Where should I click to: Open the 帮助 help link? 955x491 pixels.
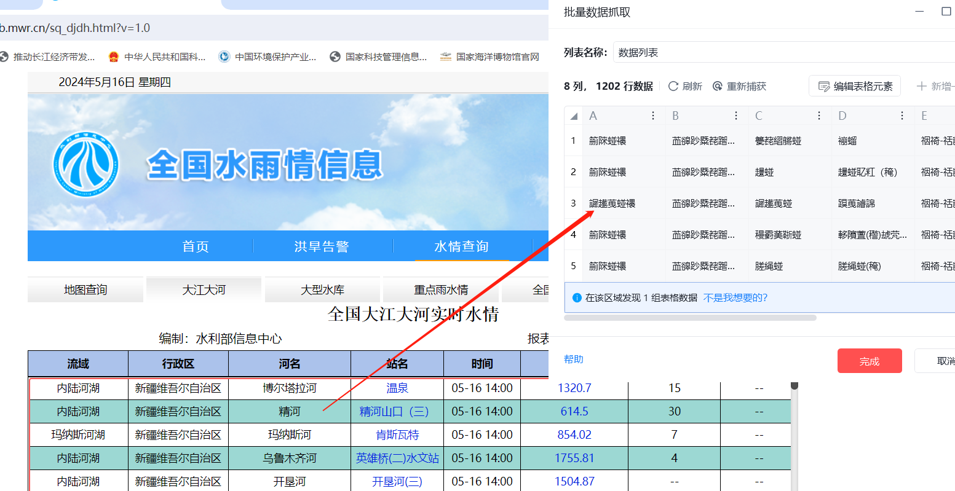573,359
